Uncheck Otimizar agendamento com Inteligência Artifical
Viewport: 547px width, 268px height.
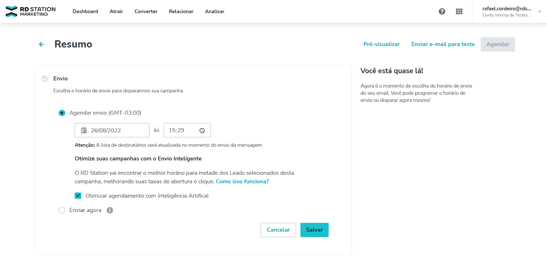78,196
